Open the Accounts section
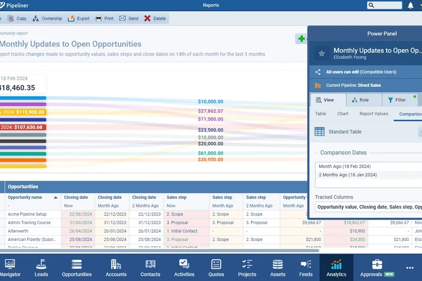The width and height of the screenshot is (422, 281). click(x=116, y=268)
